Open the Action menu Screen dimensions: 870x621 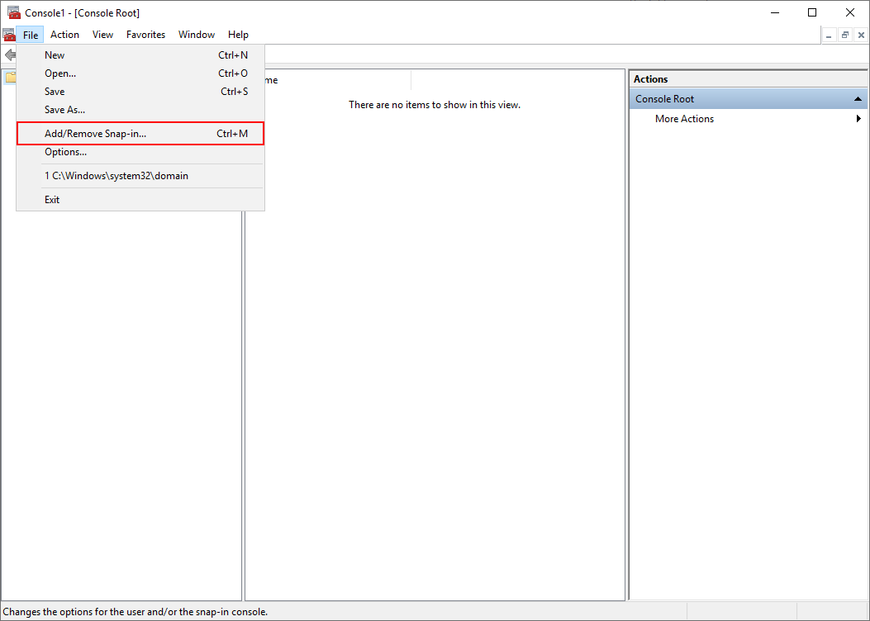click(64, 35)
